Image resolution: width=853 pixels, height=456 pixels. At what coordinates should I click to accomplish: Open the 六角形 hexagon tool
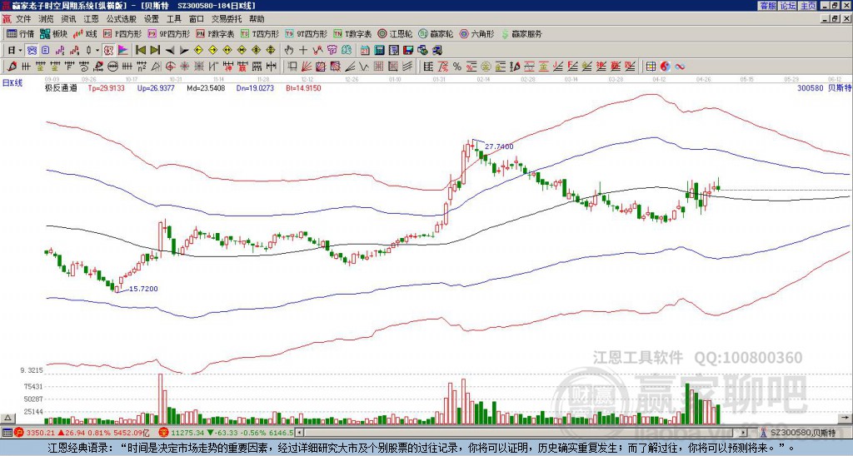point(476,33)
